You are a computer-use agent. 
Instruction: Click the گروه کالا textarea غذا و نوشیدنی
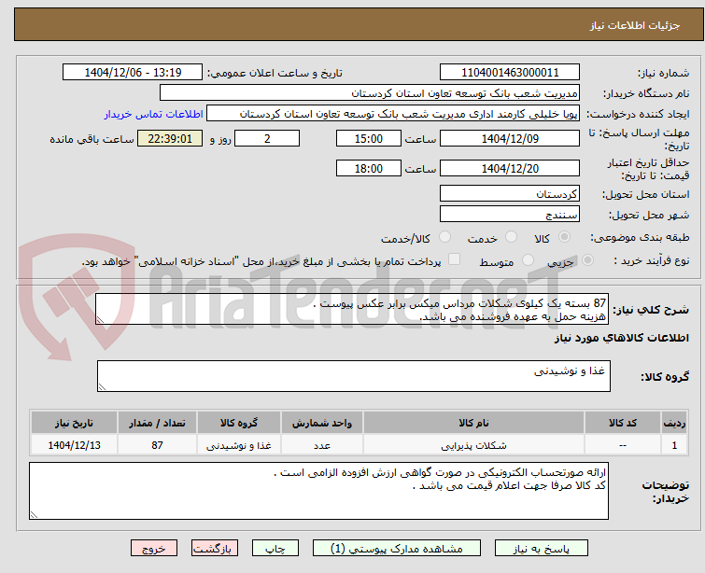(354, 376)
